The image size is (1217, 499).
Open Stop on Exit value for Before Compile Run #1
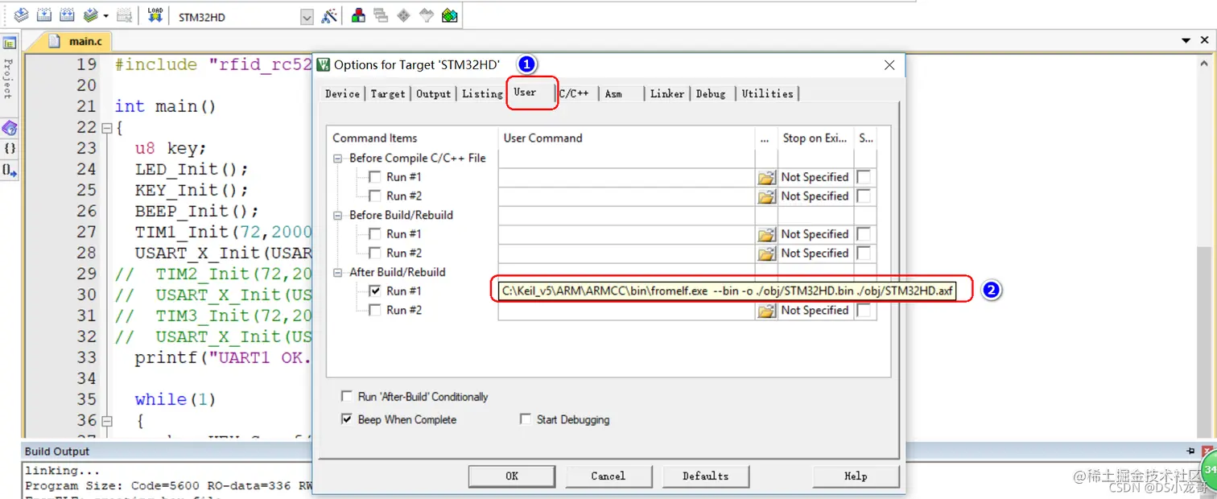click(x=815, y=177)
